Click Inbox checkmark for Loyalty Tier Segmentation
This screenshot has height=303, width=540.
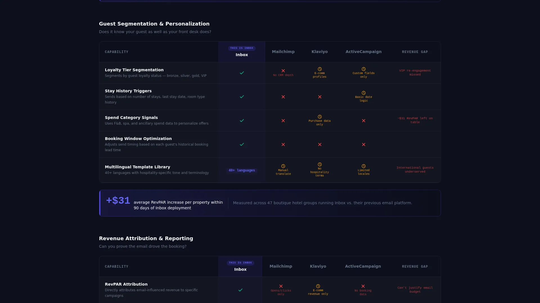tap(242, 73)
